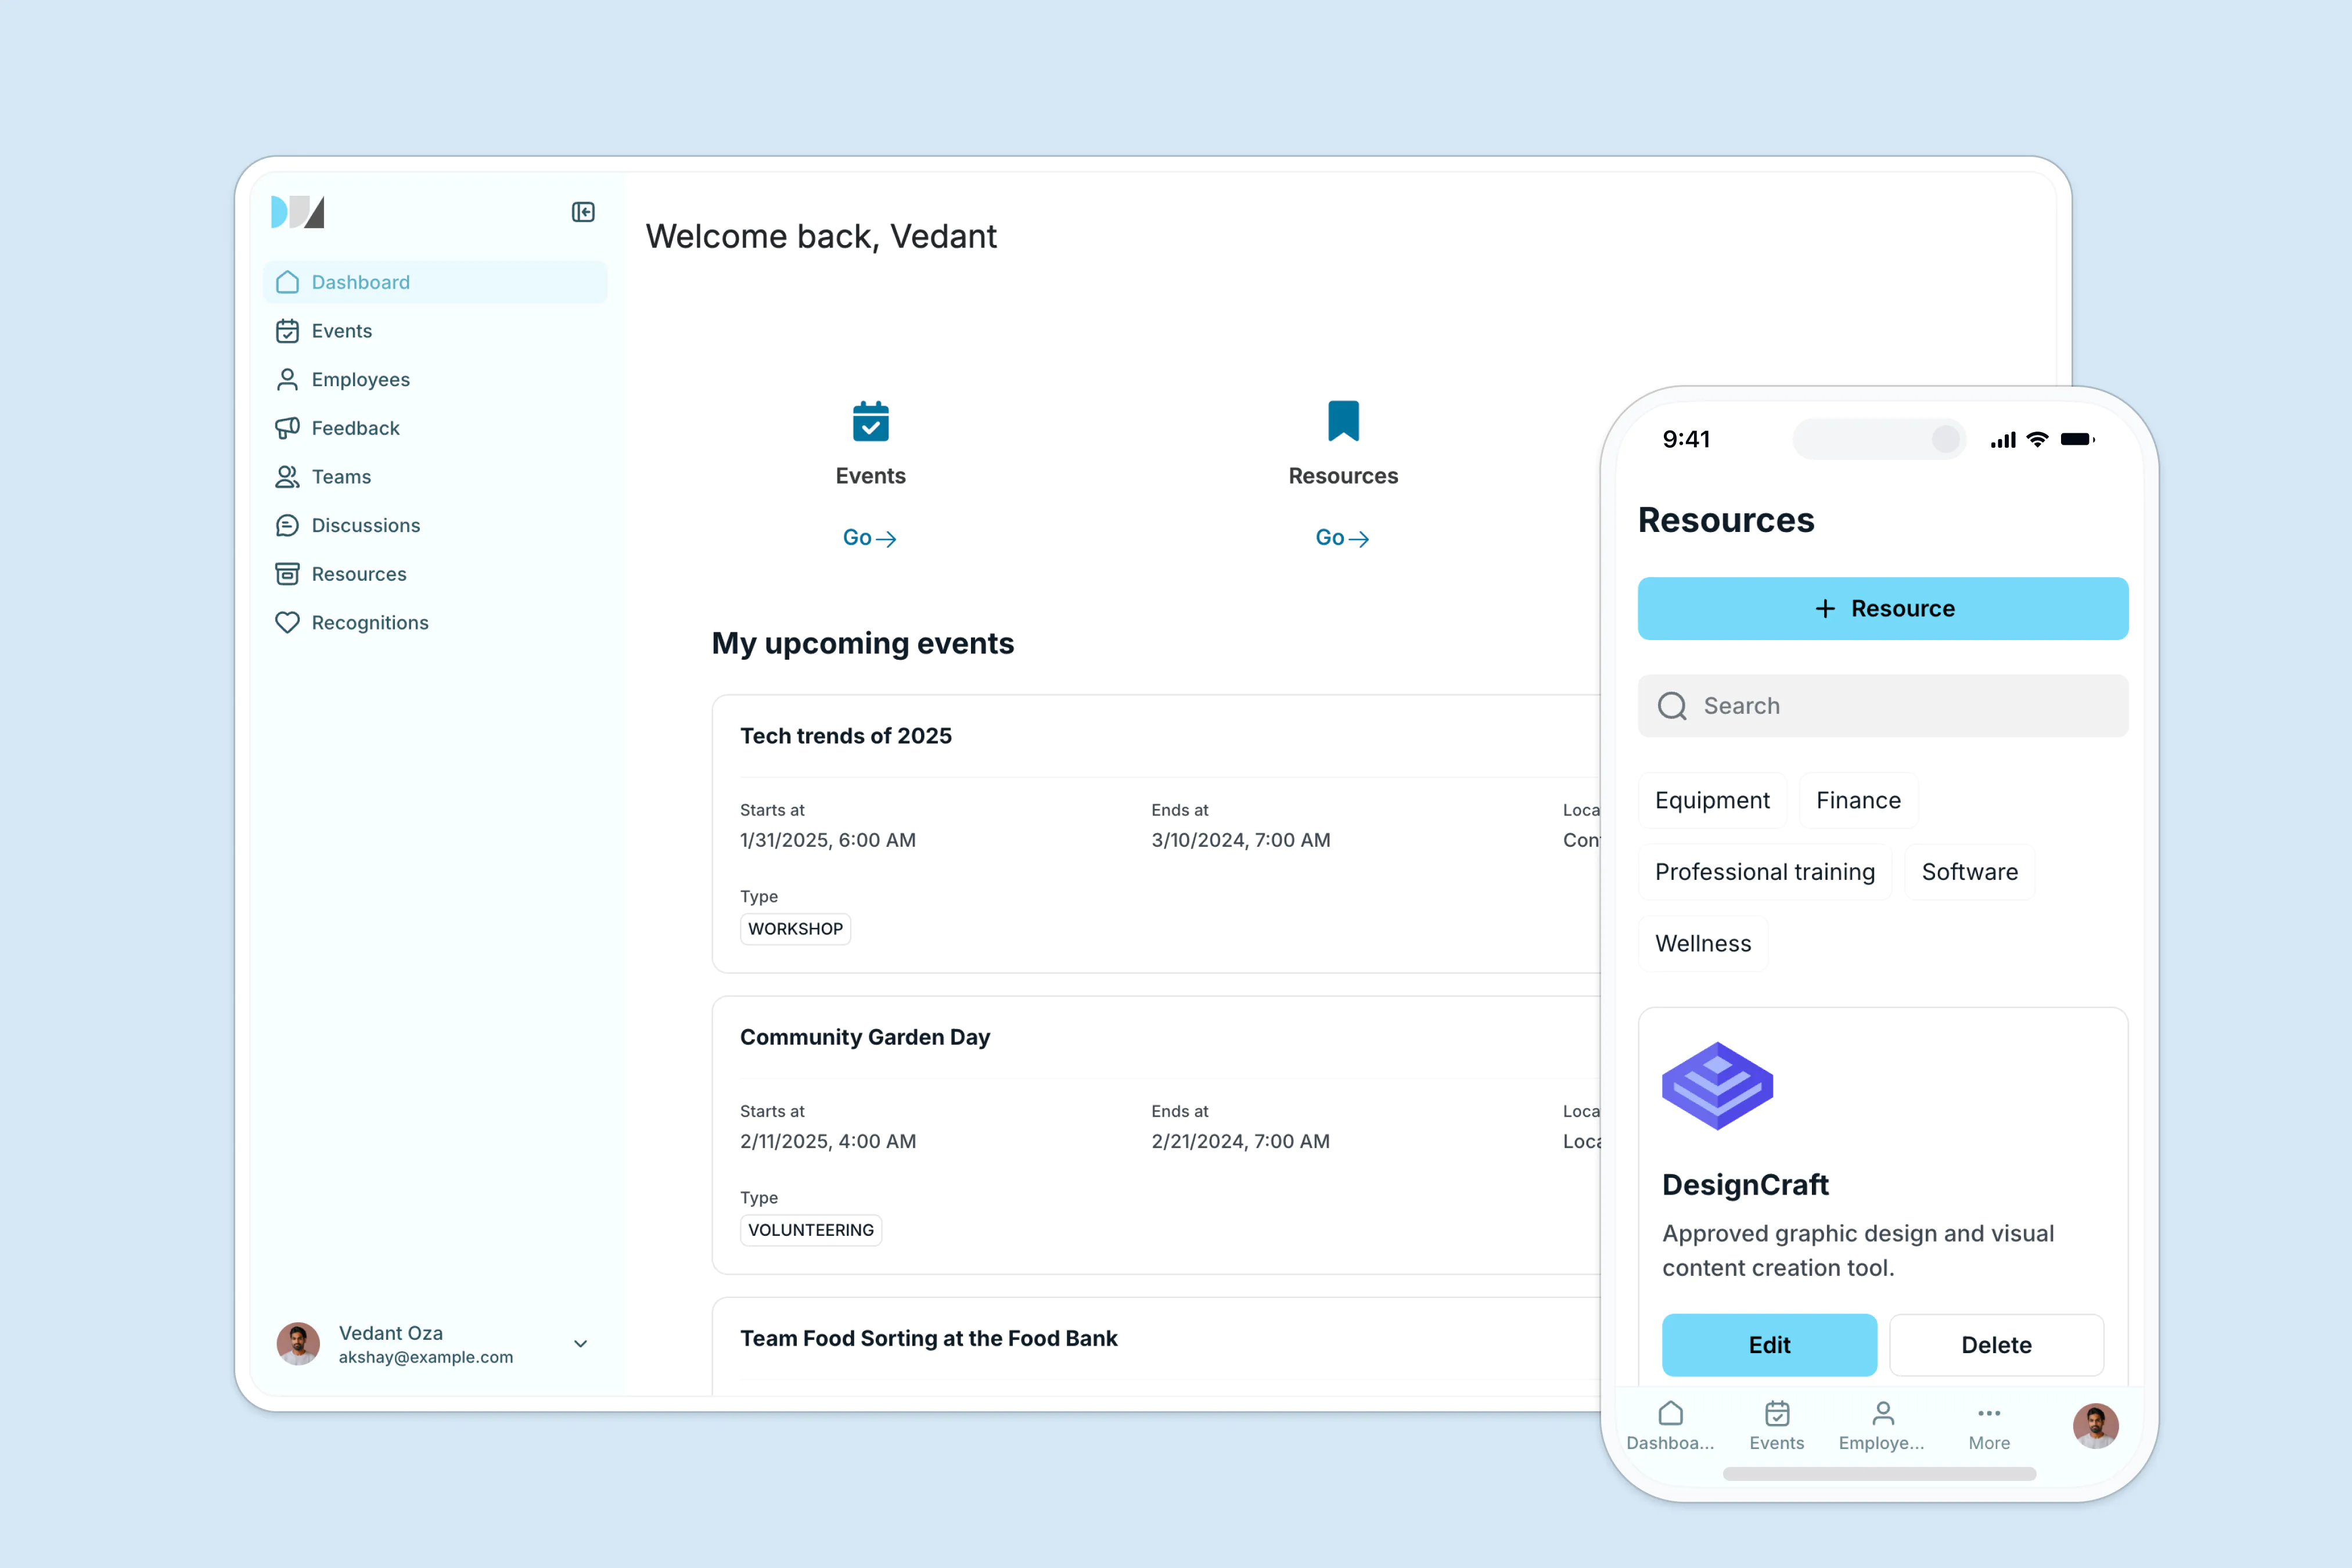Expand the Tech trends of 2025 event
The height and width of the screenshot is (1568, 2352).
tap(845, 735)
